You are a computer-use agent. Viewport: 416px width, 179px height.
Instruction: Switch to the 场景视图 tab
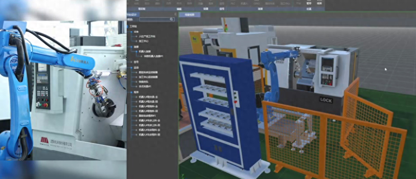(x=189, y=14)
